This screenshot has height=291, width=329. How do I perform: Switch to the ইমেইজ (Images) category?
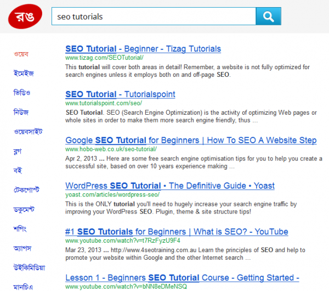click(x=24, y=74)
